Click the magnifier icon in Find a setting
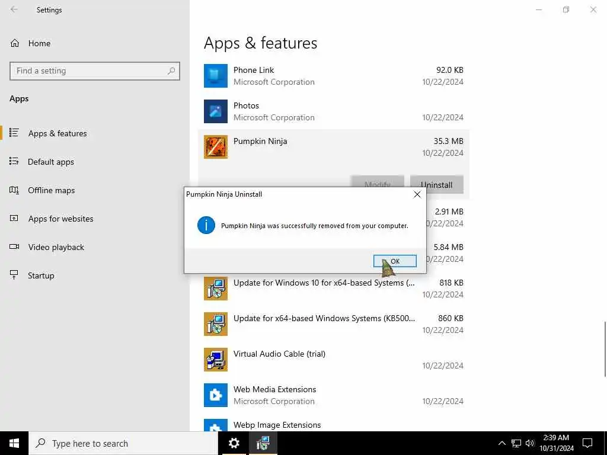The image size is (607, 455). 171,71
